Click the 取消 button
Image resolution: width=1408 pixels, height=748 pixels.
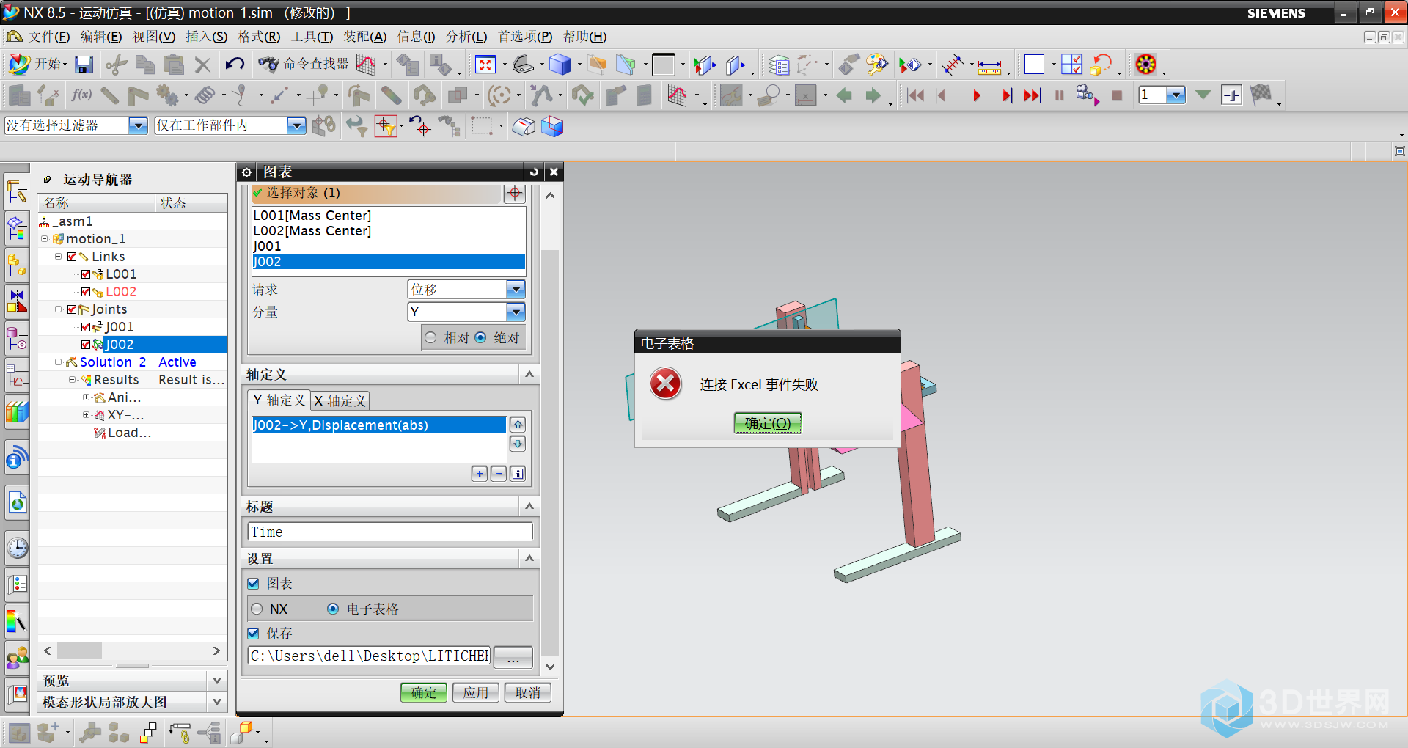pos(528,692)
